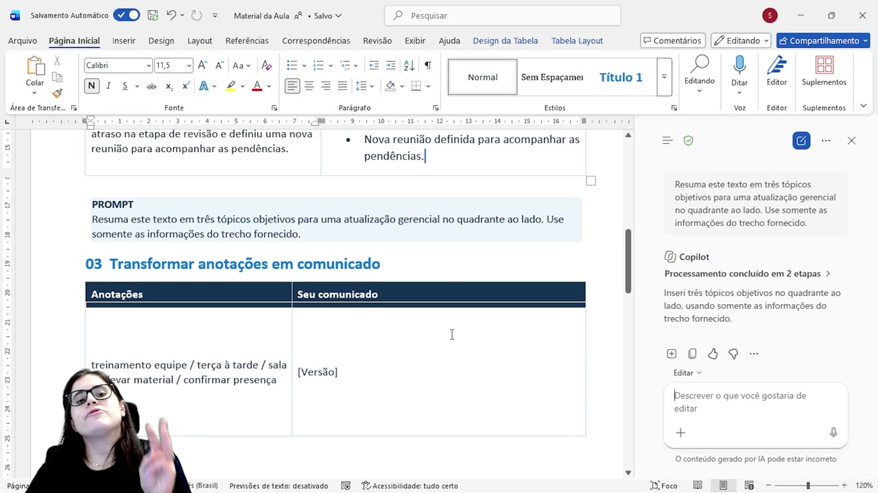
Task: Increase paragraph indent
Action: click(x=390, y=66)
